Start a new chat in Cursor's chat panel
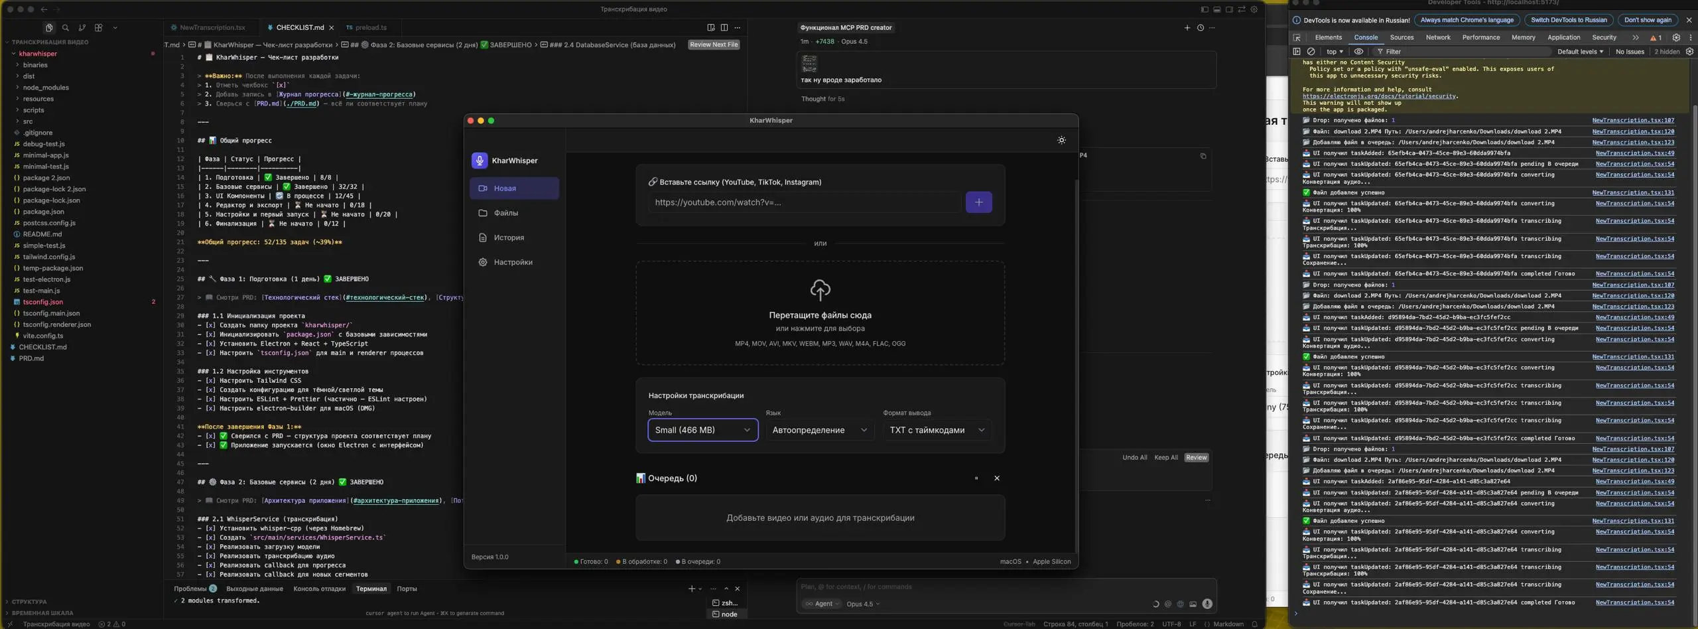 coord(1187,28)
